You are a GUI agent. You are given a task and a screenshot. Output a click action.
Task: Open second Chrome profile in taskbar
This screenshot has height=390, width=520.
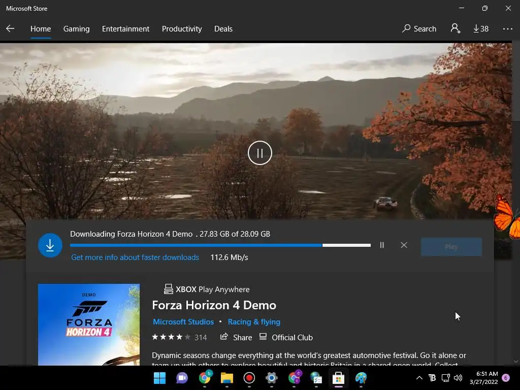[x=294, y=378]
